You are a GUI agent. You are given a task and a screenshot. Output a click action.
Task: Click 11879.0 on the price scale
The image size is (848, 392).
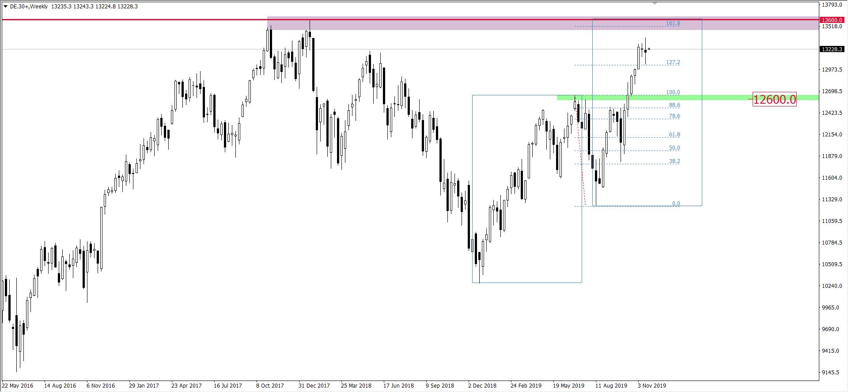832,156
